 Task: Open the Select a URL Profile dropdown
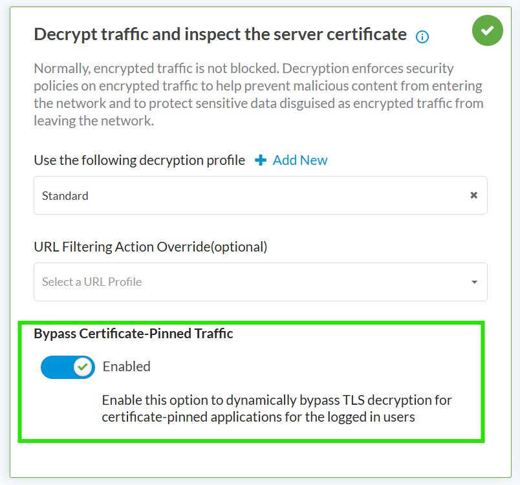coord(260,282)
